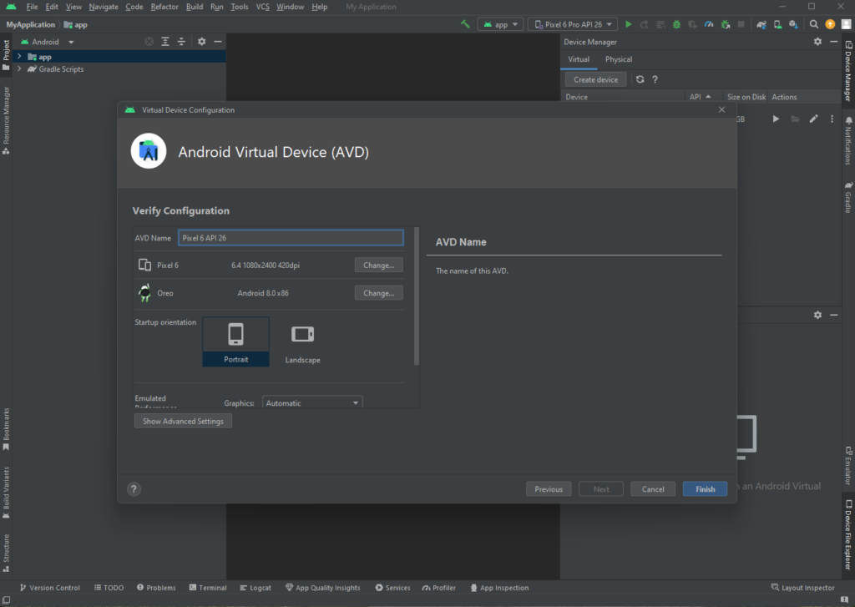Refresh the virtual device list

pos(640,79)
